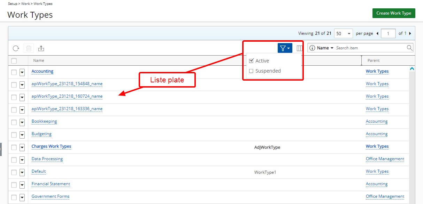Click into the Search item field
This screenshot has width=423, height=204.
pos(369,48)
